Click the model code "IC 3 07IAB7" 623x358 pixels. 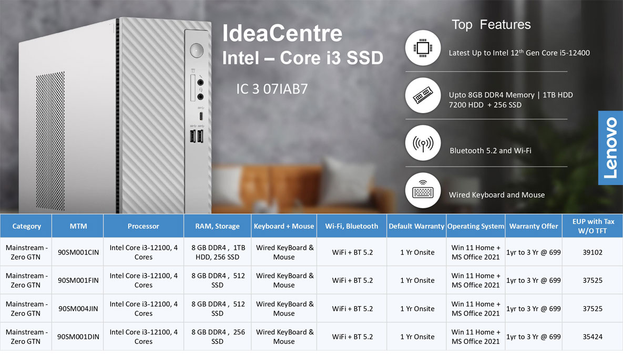(x=272, y=89)
